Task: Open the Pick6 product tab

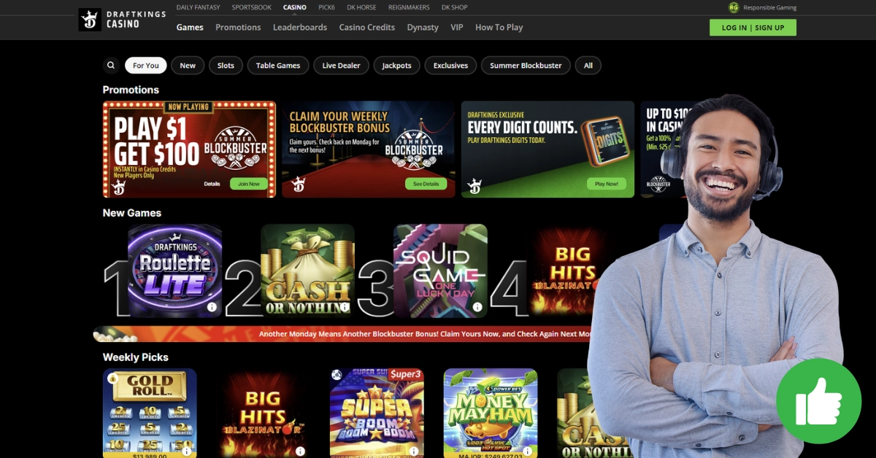Action: click(x=326, y=7)
